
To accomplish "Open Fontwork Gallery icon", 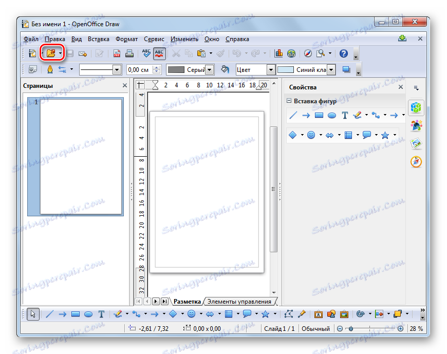I will (x=318, y=314).
